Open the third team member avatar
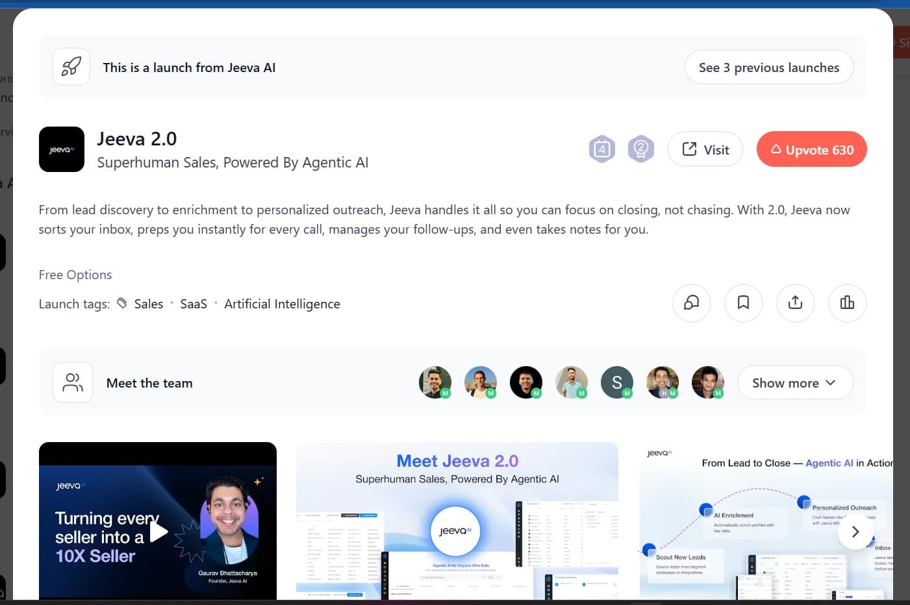 [x=526, y=382]
